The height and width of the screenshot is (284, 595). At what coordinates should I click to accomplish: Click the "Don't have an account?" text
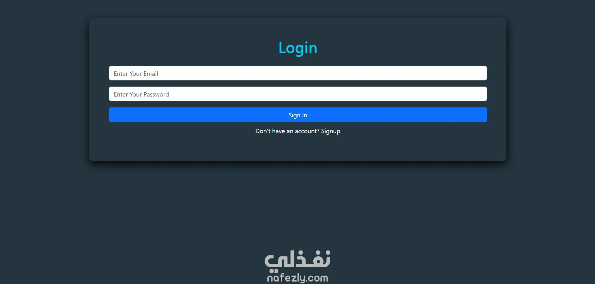(287, 131)
